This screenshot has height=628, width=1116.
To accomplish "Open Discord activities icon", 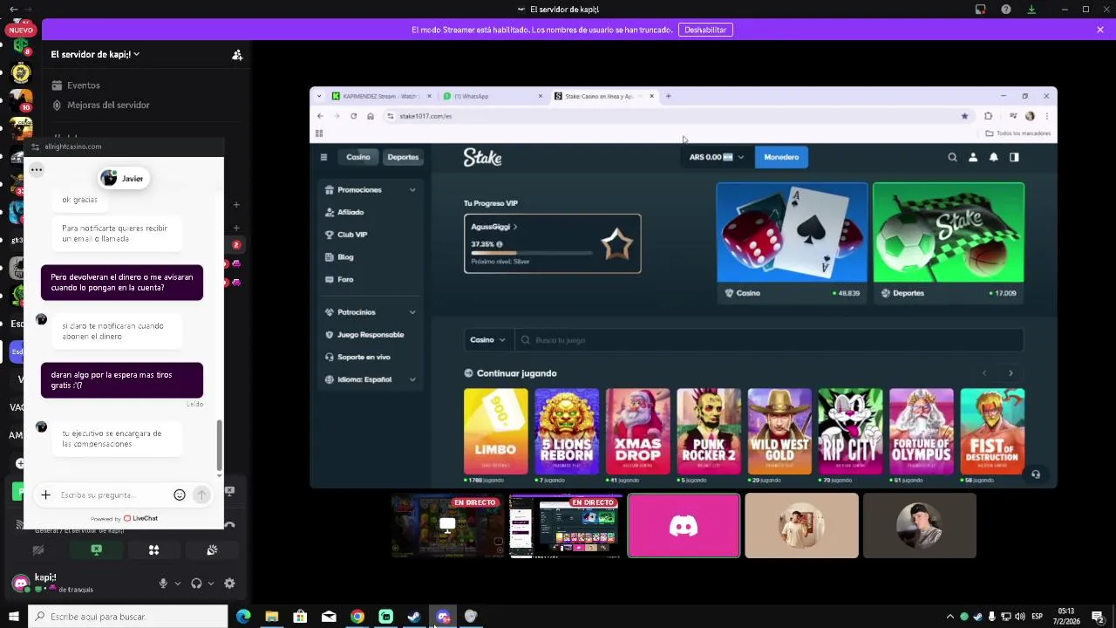I will [x=153, y=549].
